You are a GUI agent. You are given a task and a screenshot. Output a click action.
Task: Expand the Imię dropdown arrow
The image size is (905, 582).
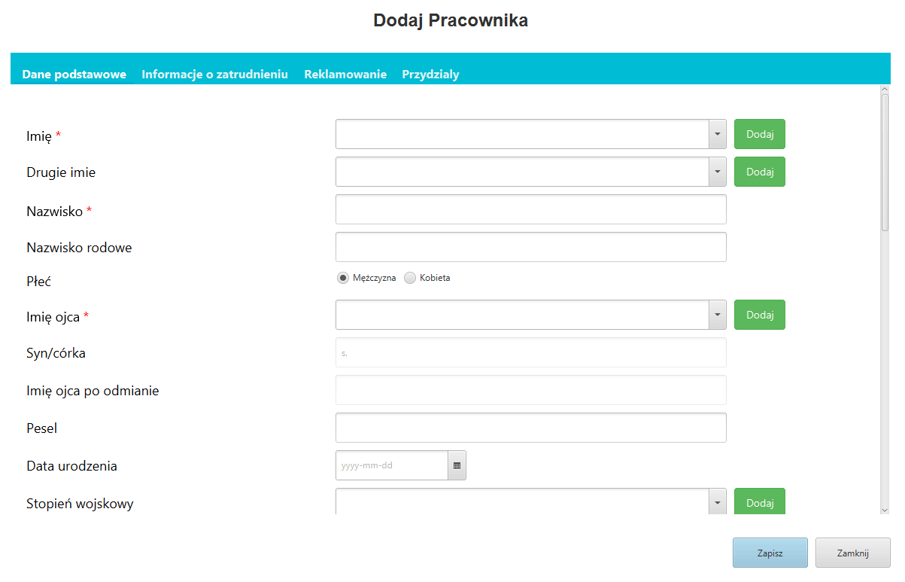point(718,134)
